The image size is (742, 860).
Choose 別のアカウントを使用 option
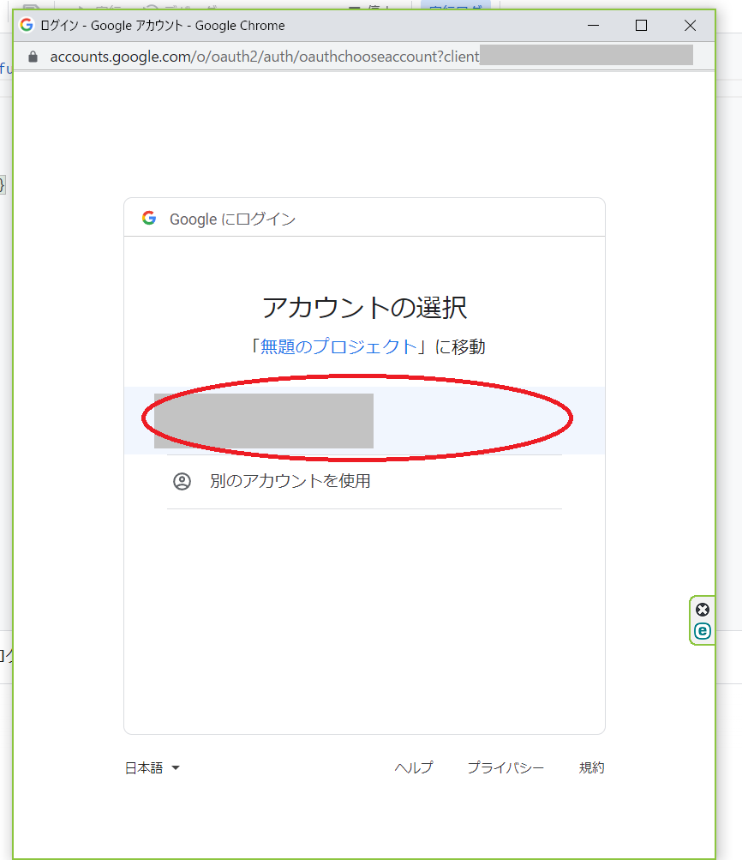pyautogui.click(x=290, y=481)
